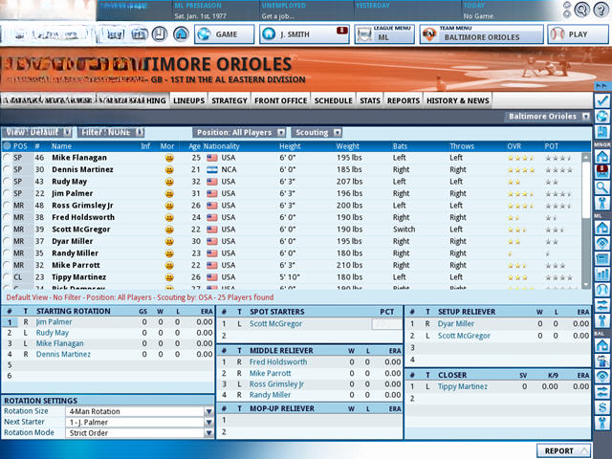Click the GAME menu button
Viewport: 612px width, 459px height.
(x=225, y=34)
